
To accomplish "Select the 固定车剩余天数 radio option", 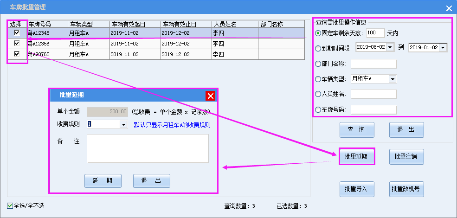I will pos(318,33).
